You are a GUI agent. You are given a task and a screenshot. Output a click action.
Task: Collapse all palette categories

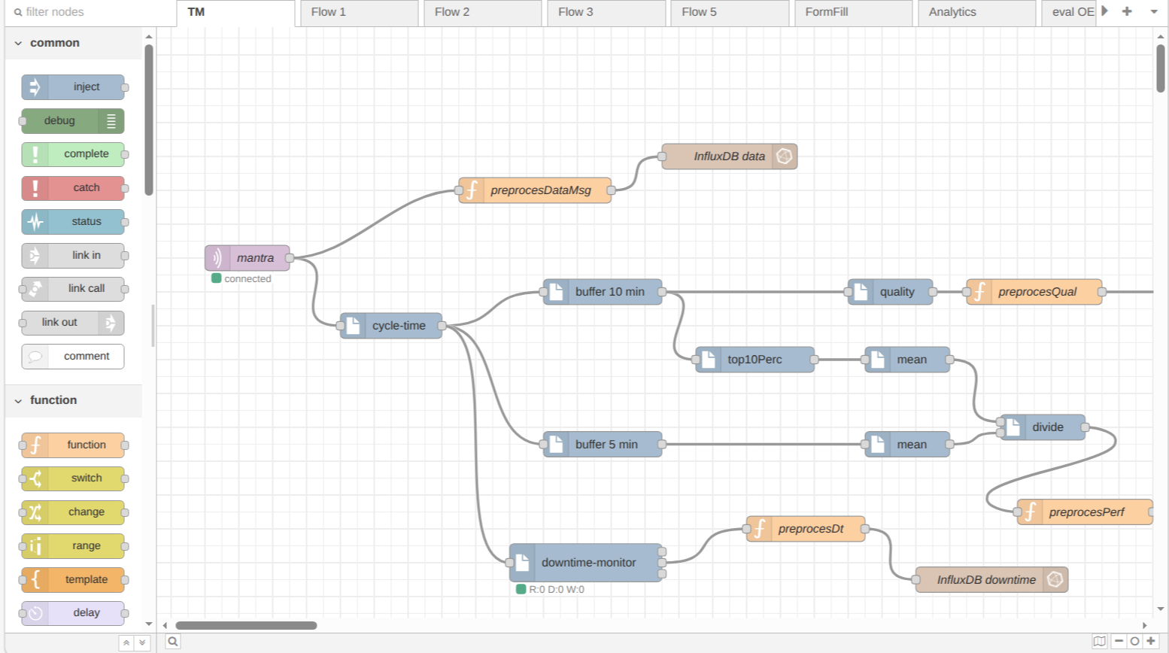(x=126, y=642)
